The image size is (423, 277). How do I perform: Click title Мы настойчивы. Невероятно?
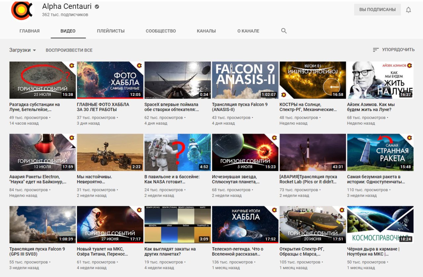95,179
